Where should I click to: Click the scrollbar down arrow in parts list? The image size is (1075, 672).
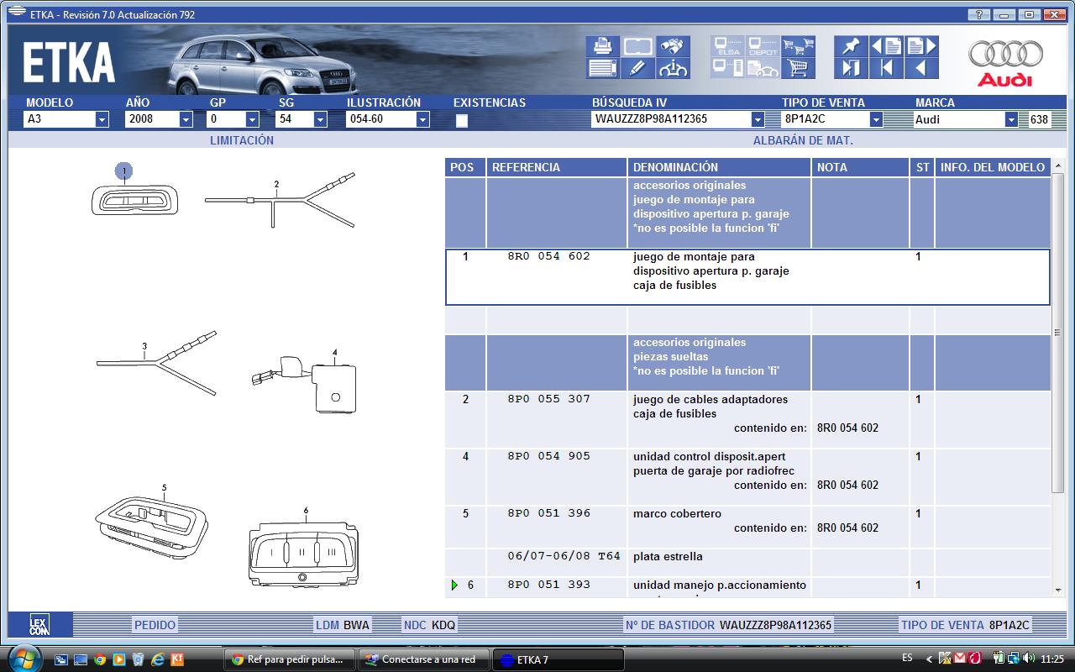point(1057,590)
